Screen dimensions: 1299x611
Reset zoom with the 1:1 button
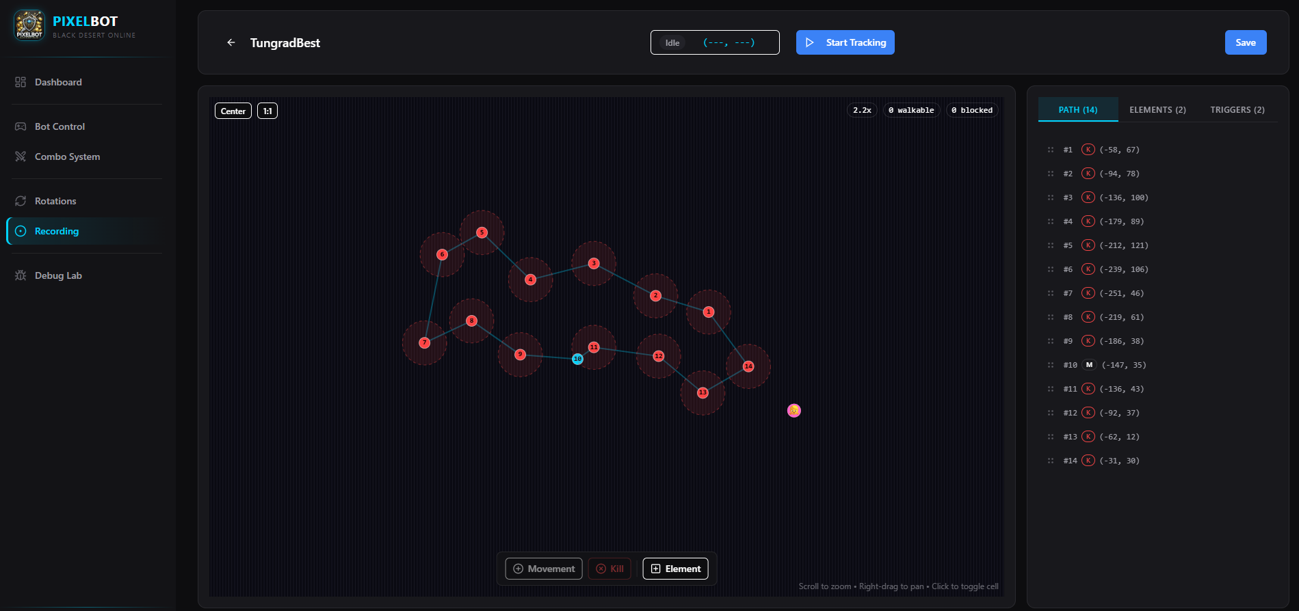click(x=267, y=111)
